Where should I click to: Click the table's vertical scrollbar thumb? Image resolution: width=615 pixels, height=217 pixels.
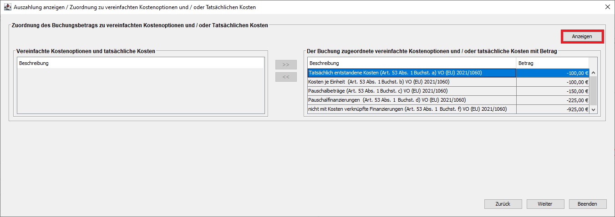click(x=593, y=91)
